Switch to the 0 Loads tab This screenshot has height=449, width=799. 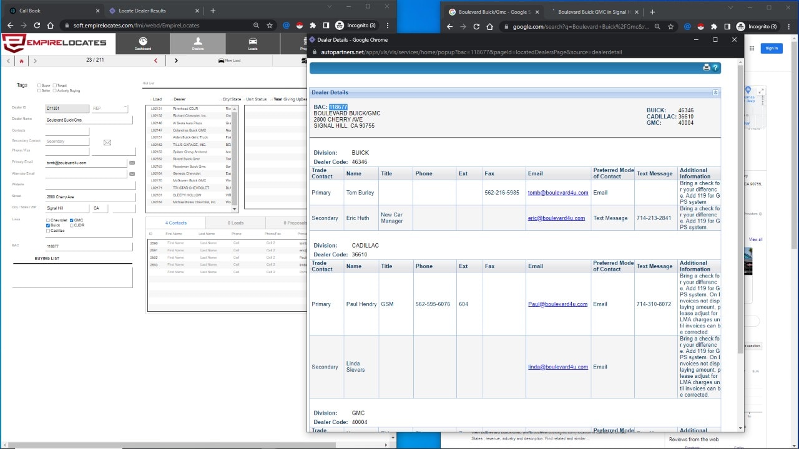coord(235,223)
